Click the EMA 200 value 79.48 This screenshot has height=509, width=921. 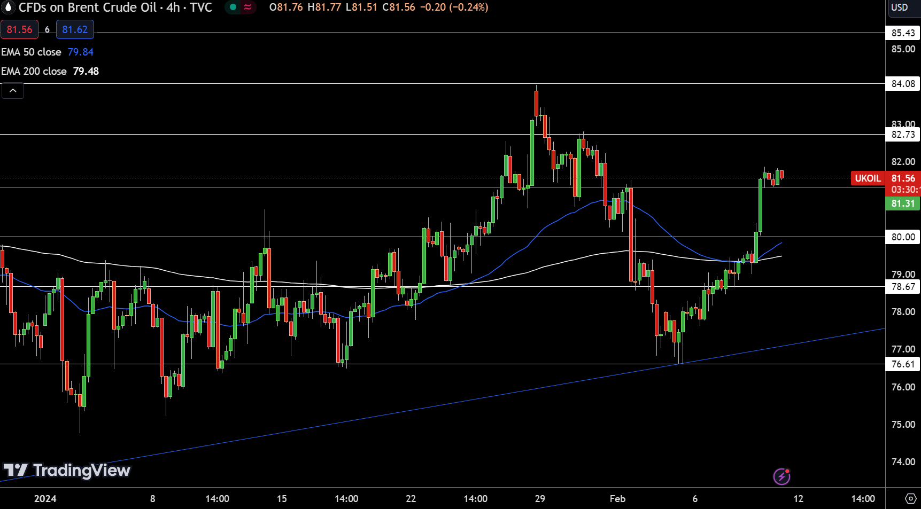86,71
